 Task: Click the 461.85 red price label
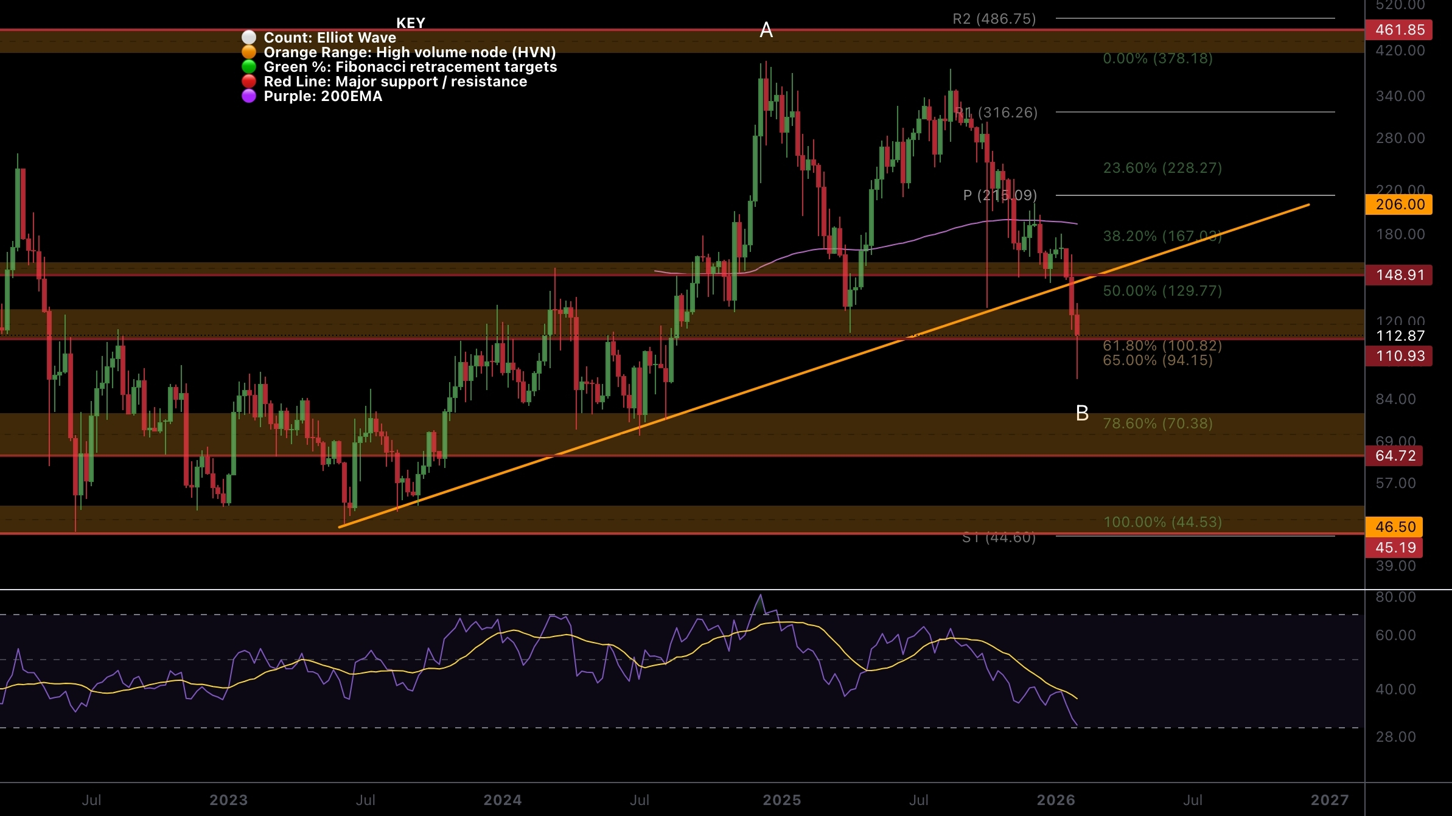[1399, 30]
